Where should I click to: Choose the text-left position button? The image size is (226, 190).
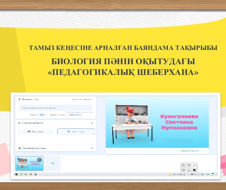pos(35,131)
